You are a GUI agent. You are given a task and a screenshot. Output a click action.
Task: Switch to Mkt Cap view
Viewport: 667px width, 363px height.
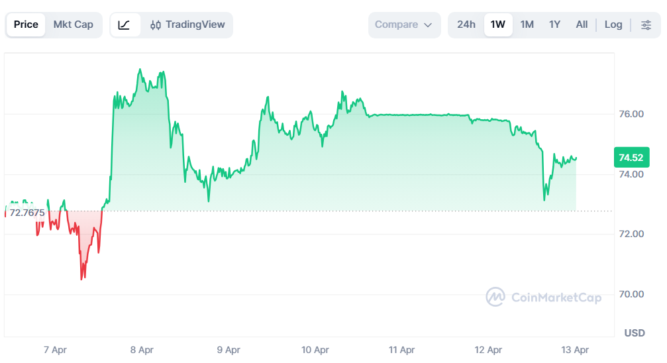click(73, 25)
